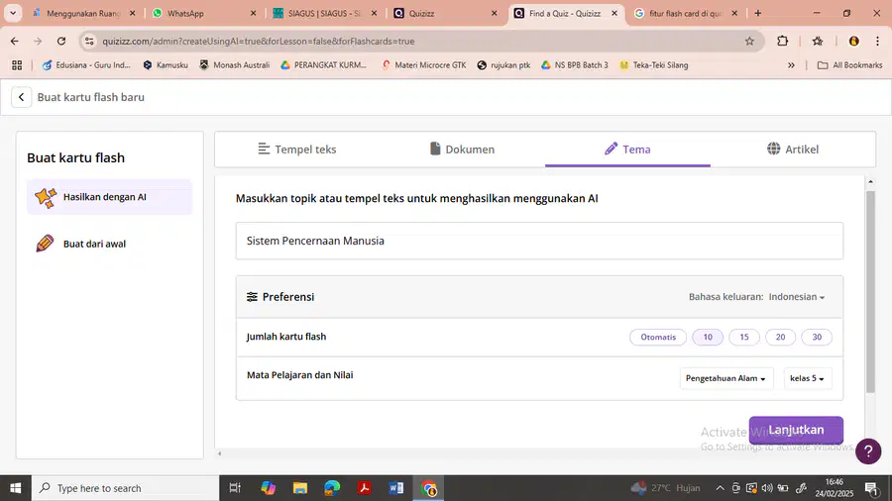Screen dimensions: 892x501
Task: Click the Windows search box
Action: point(125,488)
